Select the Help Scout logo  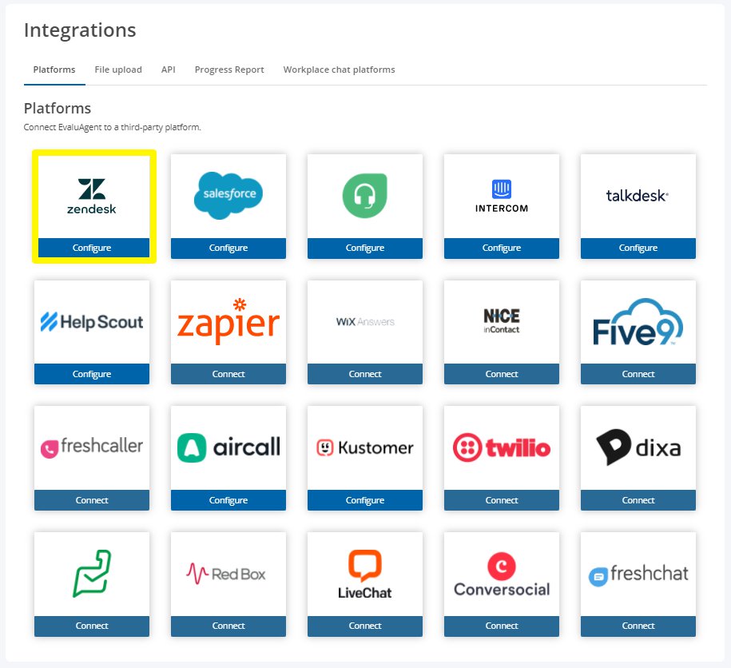tap(92, 322)
